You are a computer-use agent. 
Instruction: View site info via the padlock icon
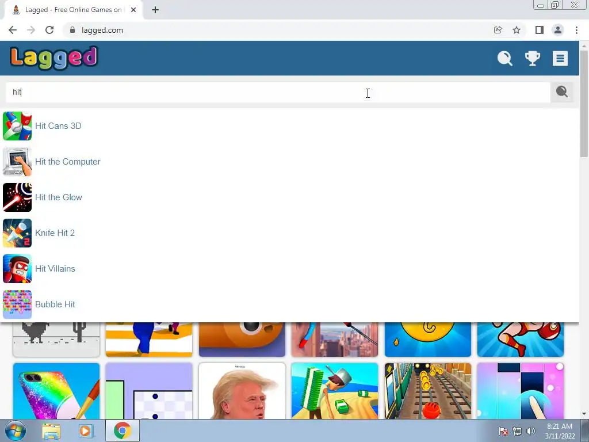click(x=72, y=30)
